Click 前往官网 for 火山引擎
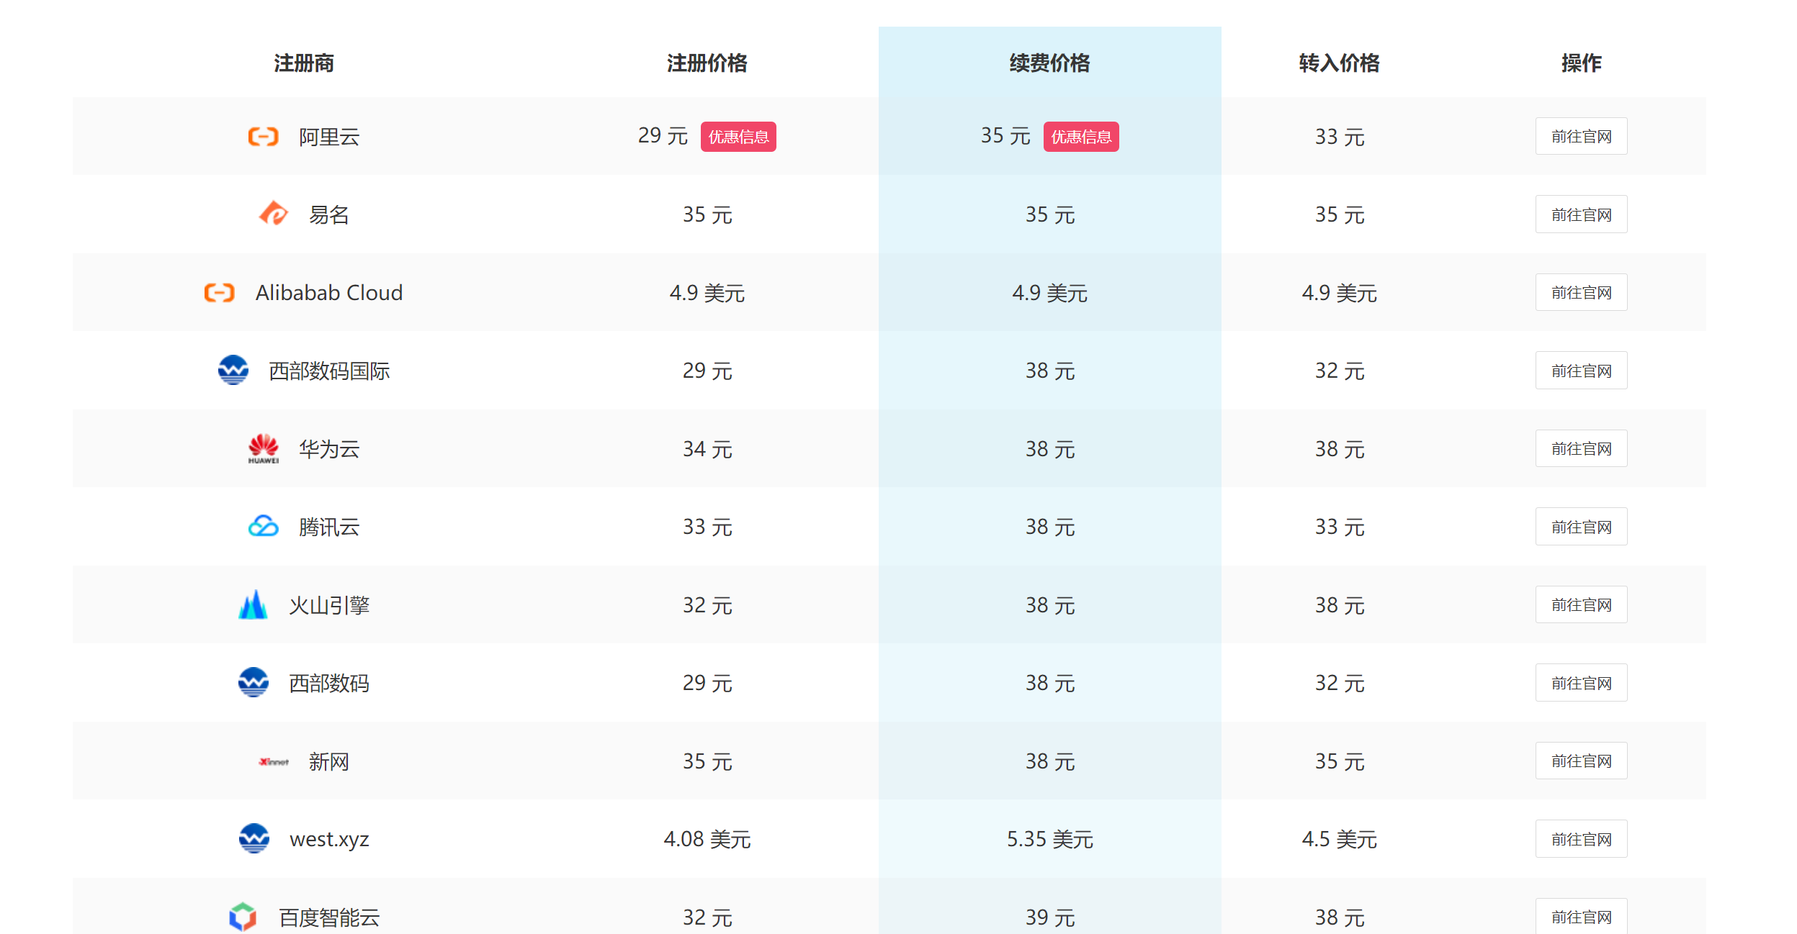The height and width of the screenshot is (934, 1797). click(x=1581, y=604)
